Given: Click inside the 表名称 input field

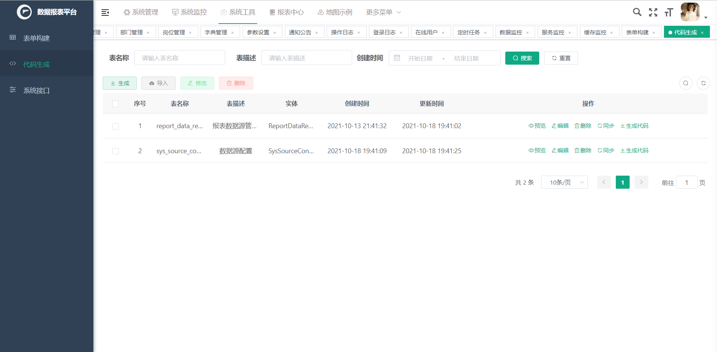Looking at the screenshot, I should (x=180, y=58).
